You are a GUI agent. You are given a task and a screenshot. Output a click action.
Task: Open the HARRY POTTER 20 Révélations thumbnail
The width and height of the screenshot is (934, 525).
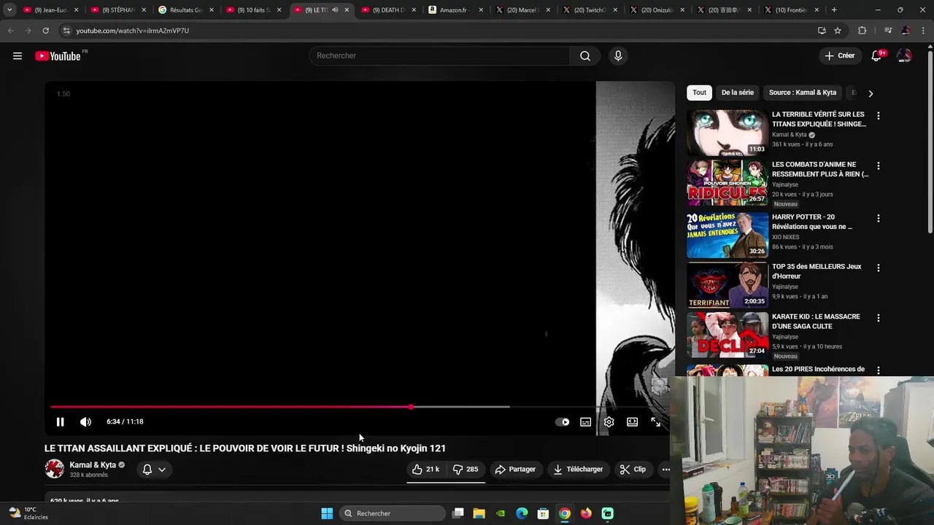(x=727, y=236)
